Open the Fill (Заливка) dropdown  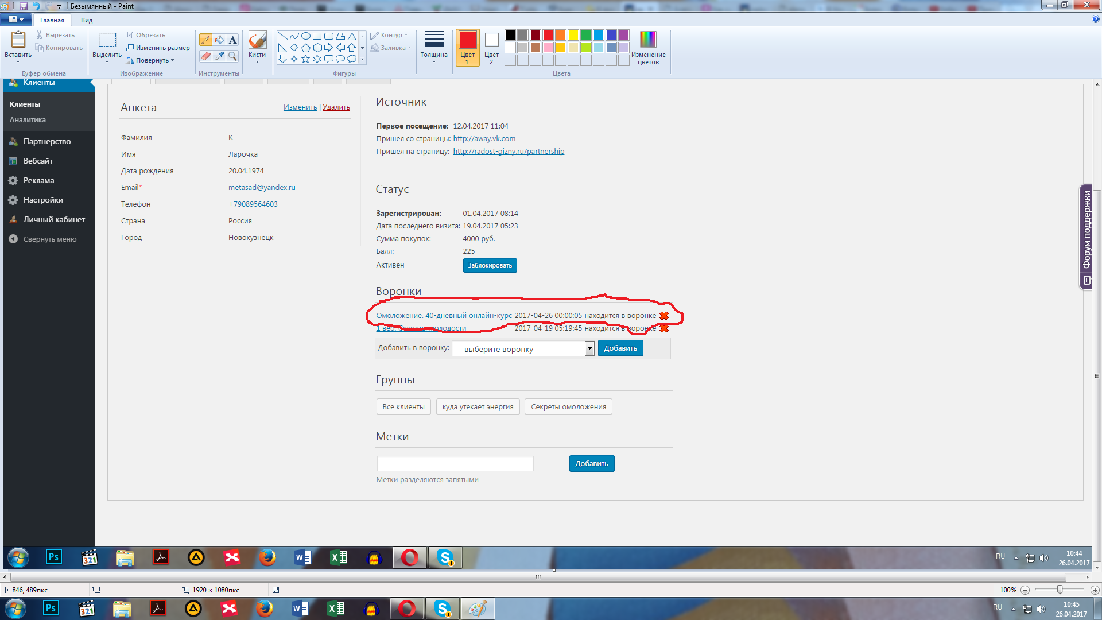[391, 48]
